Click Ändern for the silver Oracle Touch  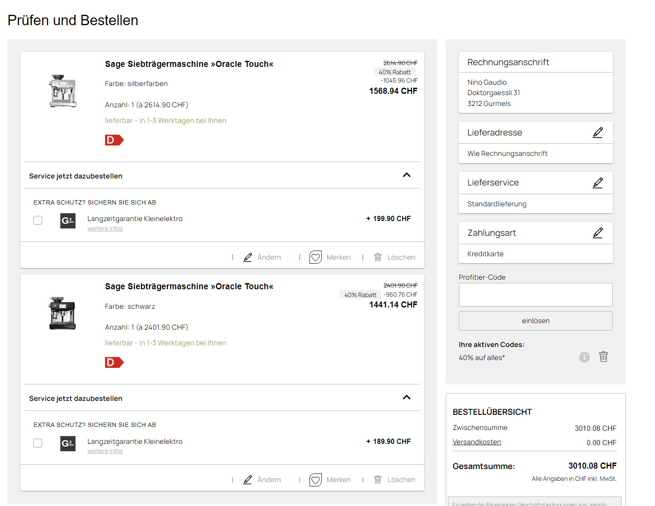pyautogui.click(x=263, y=257)
